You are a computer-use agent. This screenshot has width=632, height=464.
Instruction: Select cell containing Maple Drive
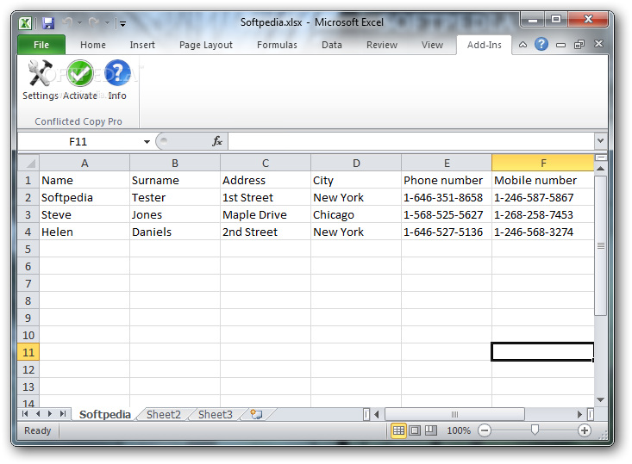pos(266,215)
